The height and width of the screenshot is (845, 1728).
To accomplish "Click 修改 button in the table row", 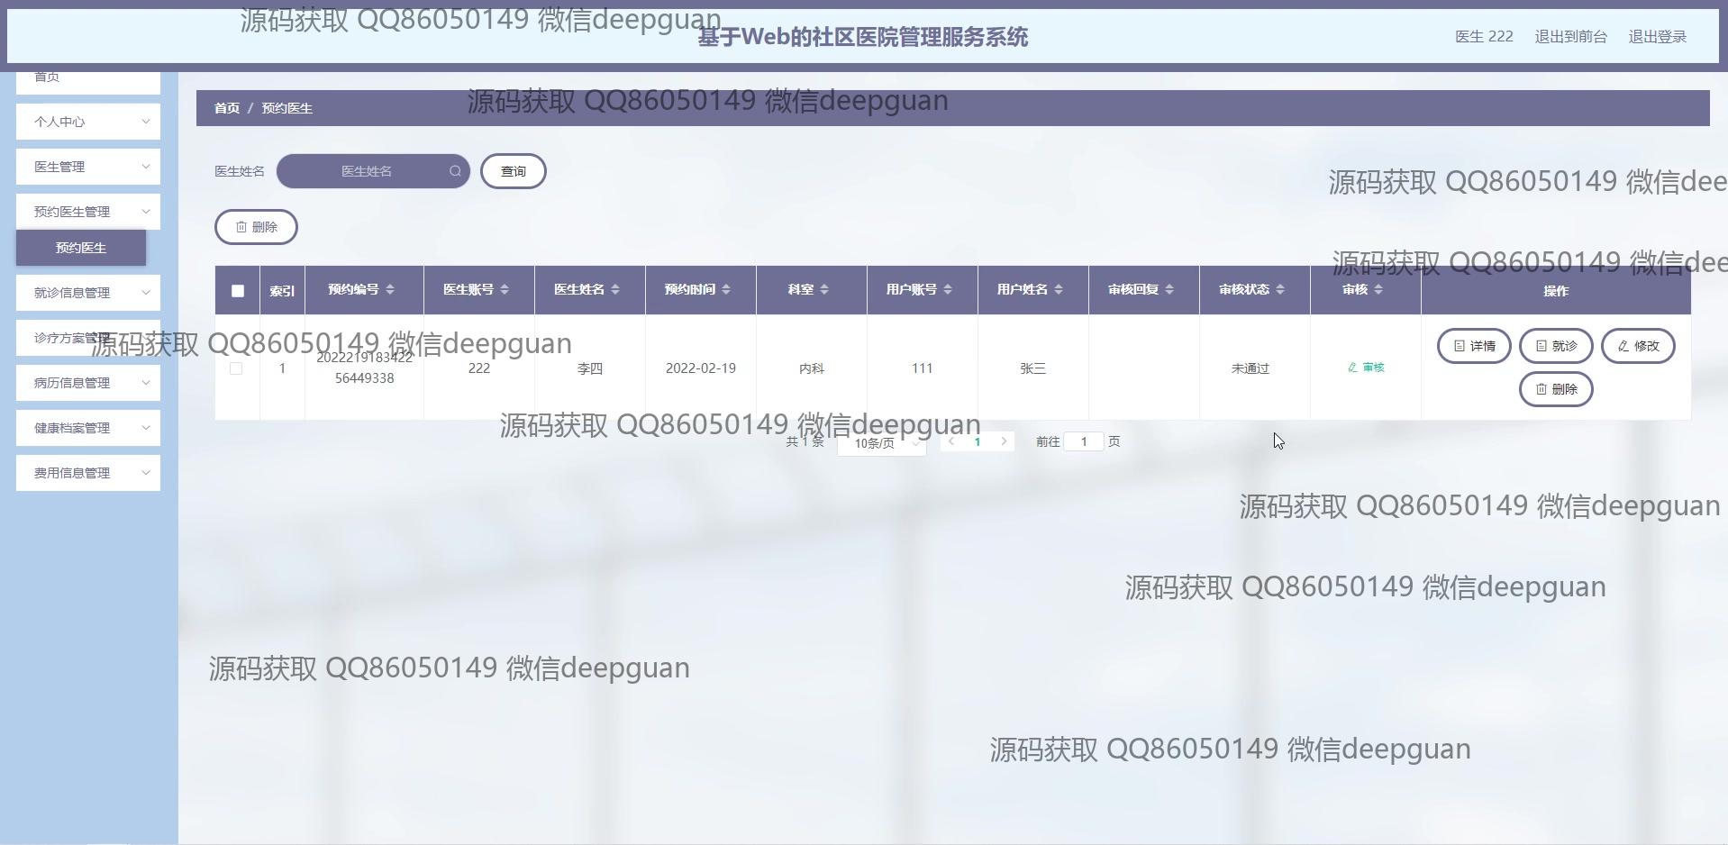I will [1638, 346].
